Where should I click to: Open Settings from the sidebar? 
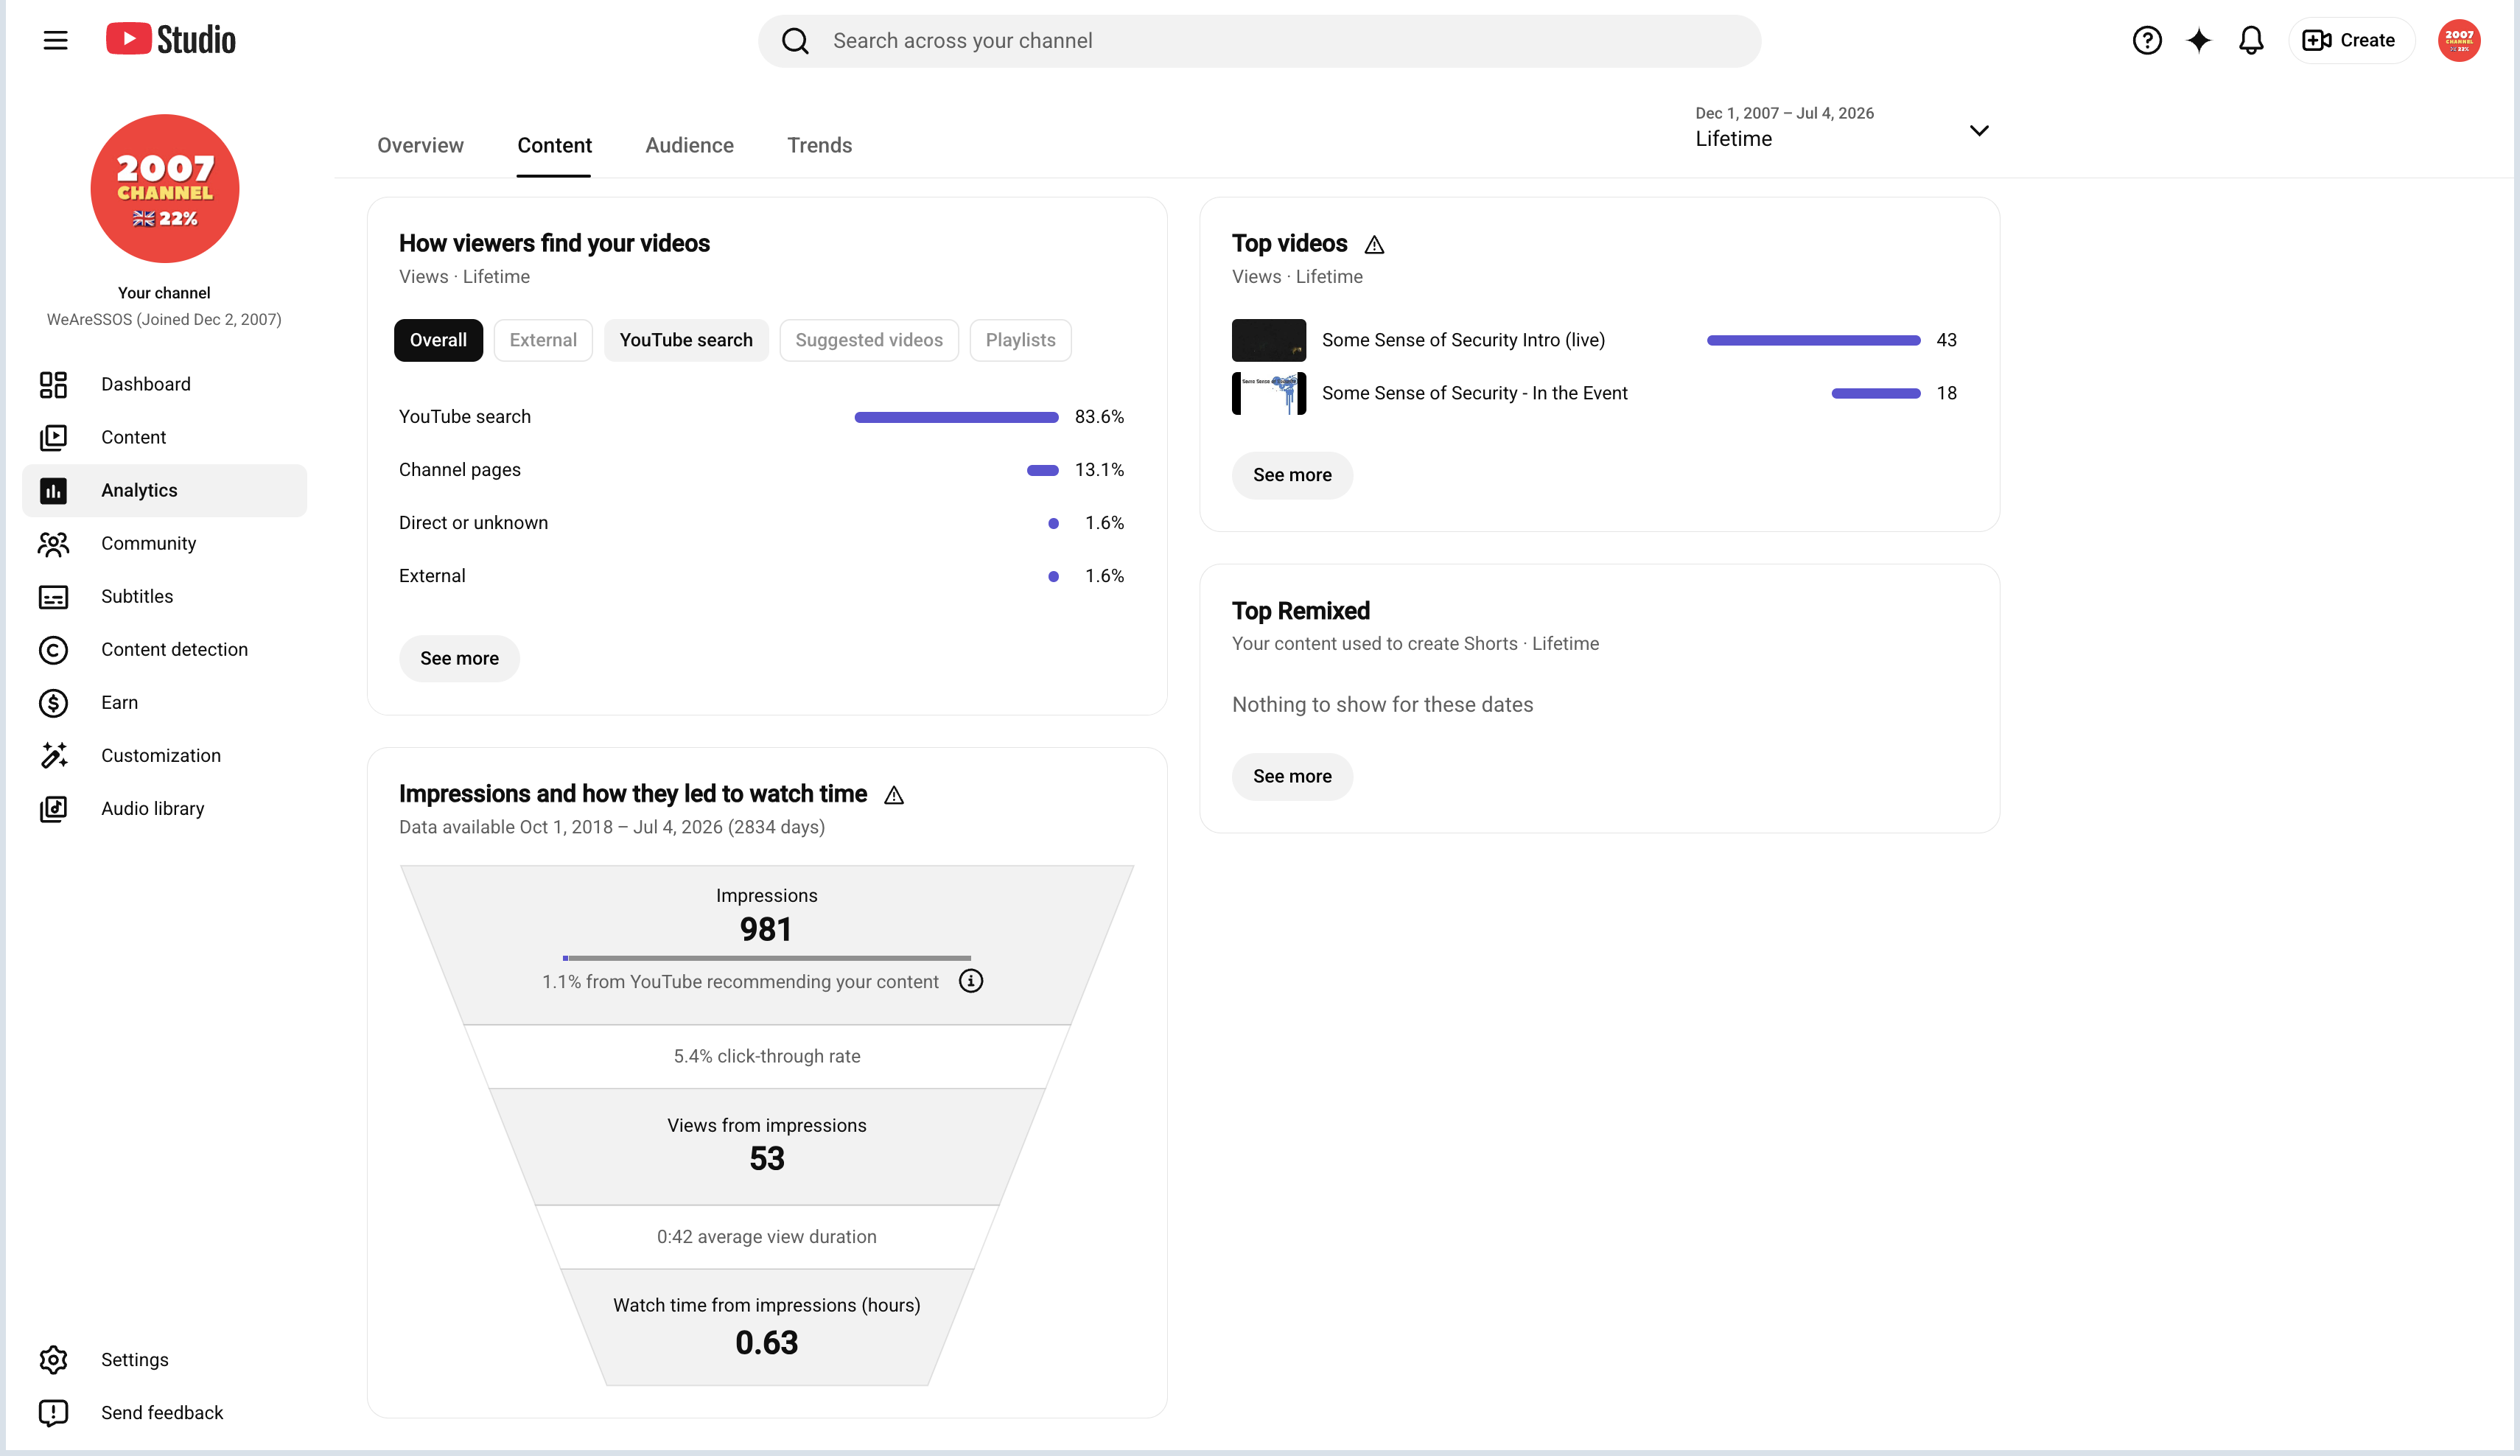point(164,1359)
